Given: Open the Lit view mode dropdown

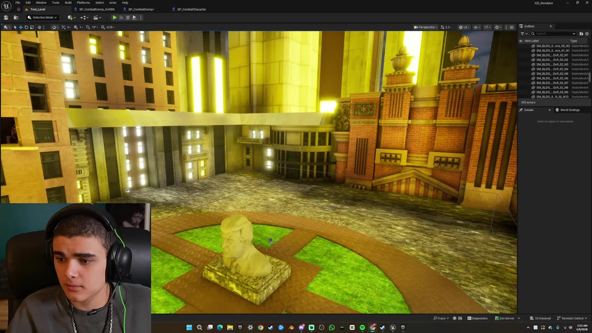Looking at the screenshot, I should pos(464,27).
